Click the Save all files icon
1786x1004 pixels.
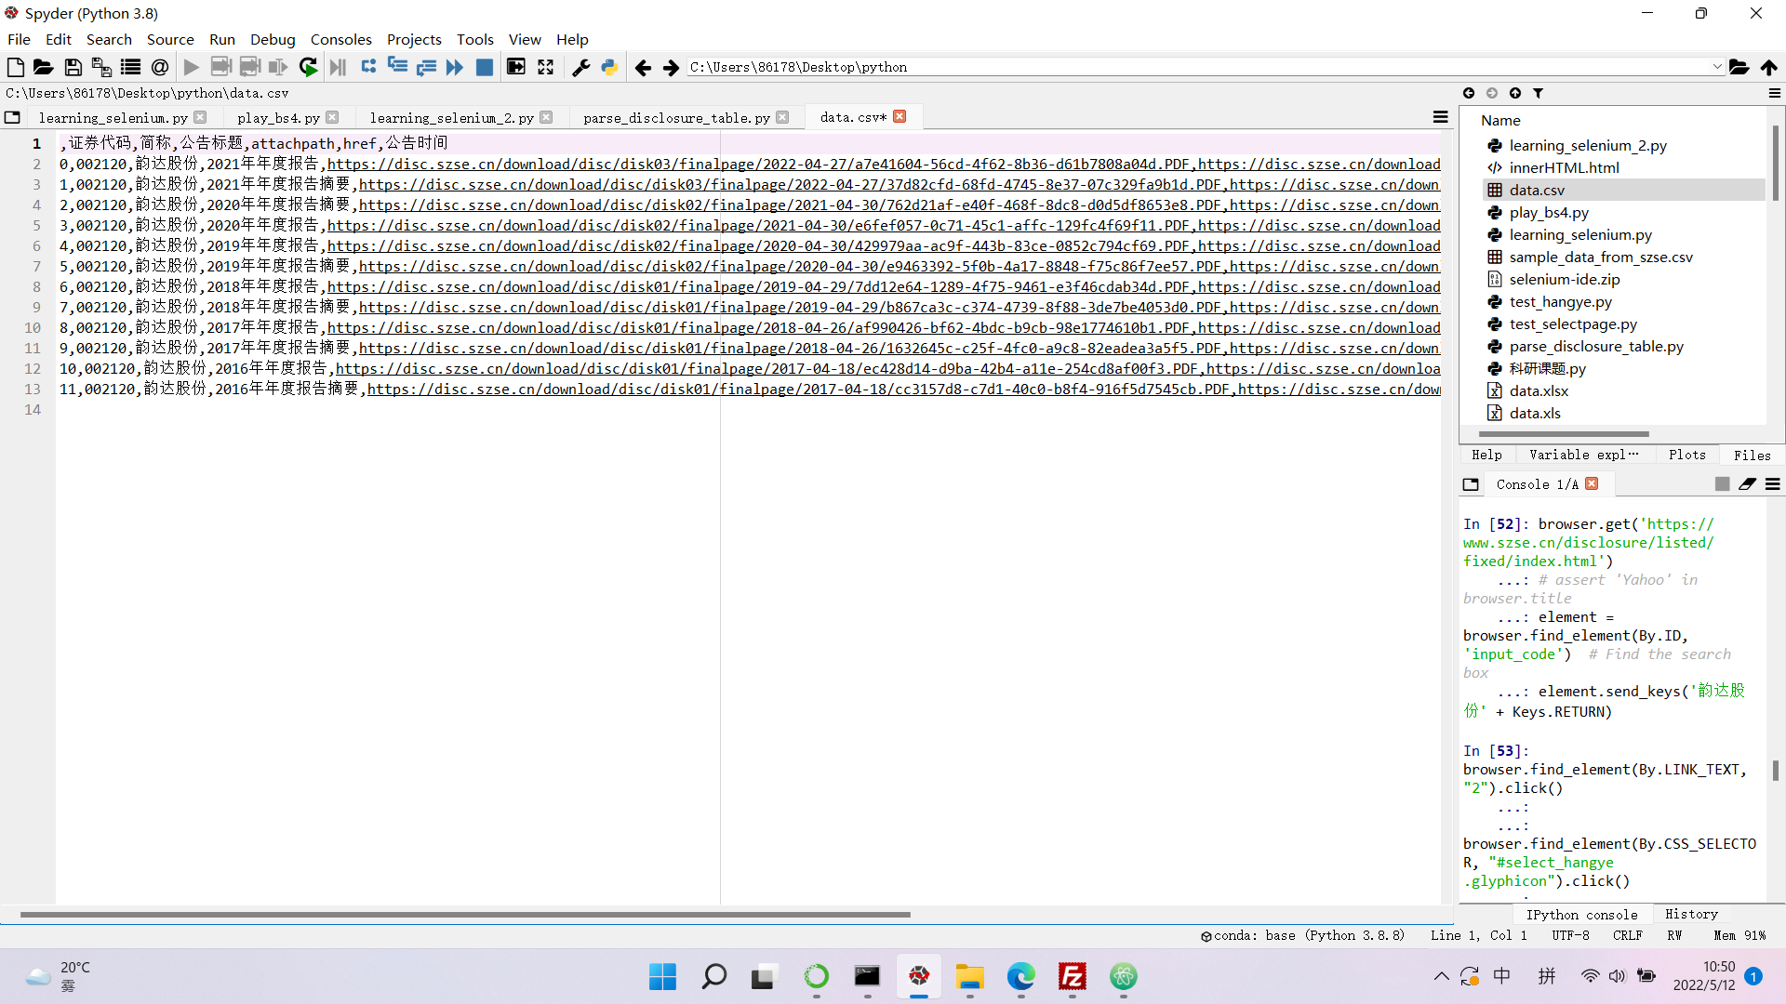[101, 67]
